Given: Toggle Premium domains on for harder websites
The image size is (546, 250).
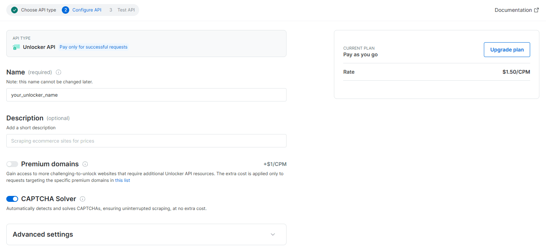Looking at the screenshot, I should pyautogui.click(x=12, y=164).
